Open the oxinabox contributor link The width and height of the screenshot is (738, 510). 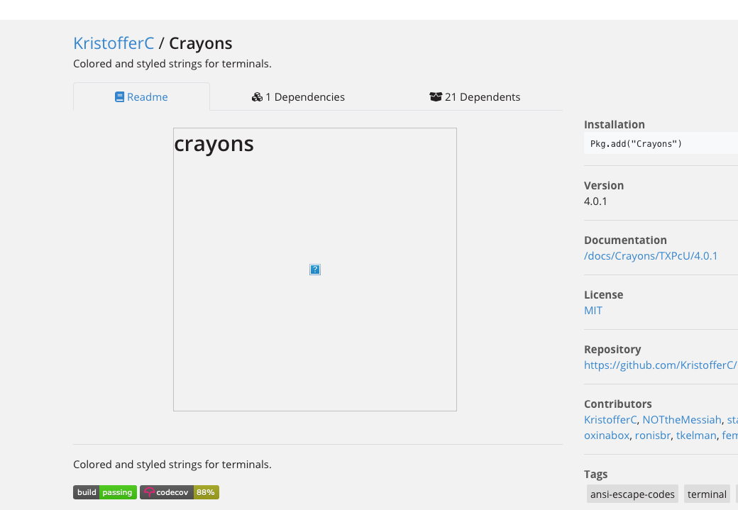(607, 435)
